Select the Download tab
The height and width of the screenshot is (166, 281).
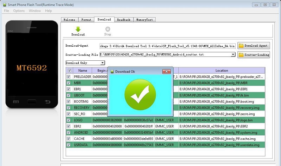[x=104, y=19]
